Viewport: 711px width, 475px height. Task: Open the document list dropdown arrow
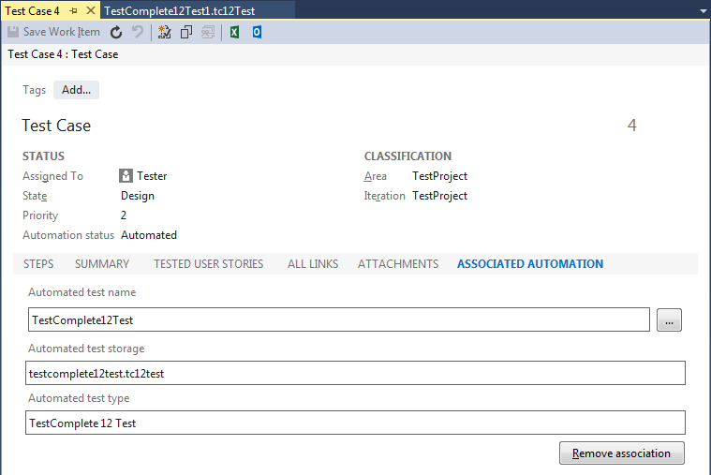click(x=704, y=11)
